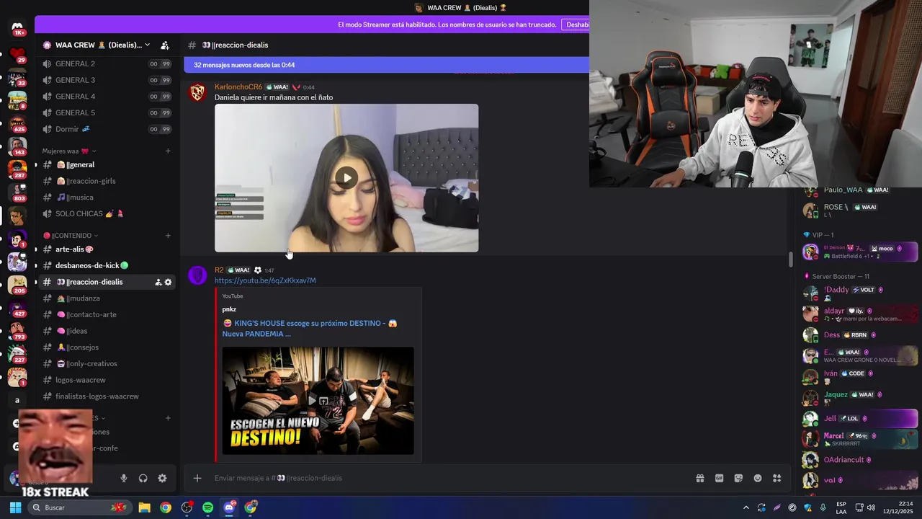Click the taskbar Buscar search box
922x519 pixels.
(80, 507)
